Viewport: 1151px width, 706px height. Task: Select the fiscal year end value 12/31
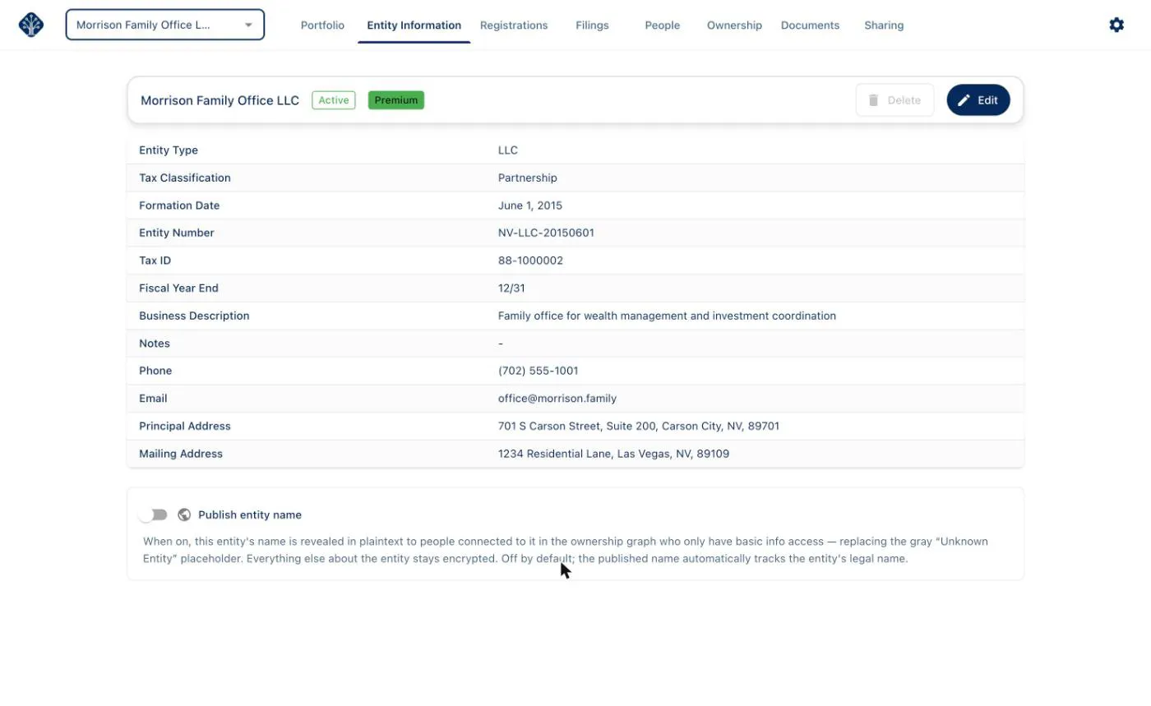[x=511, y=288]
